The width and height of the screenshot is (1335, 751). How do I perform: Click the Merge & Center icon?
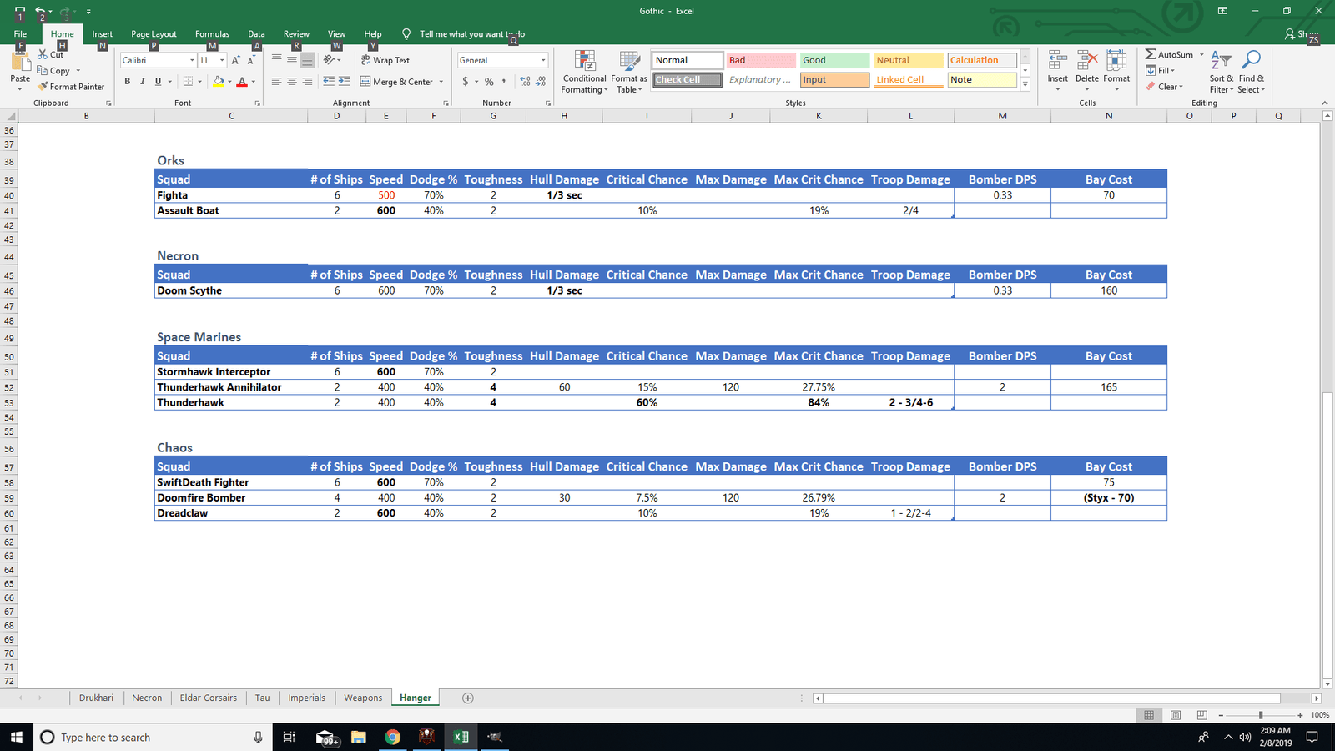click(365, 82)
